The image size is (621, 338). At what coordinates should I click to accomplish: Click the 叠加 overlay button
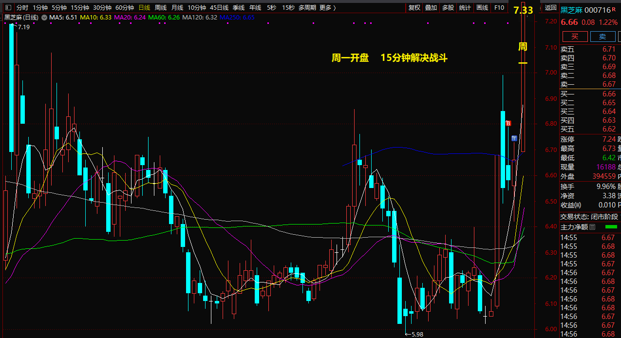431,8
